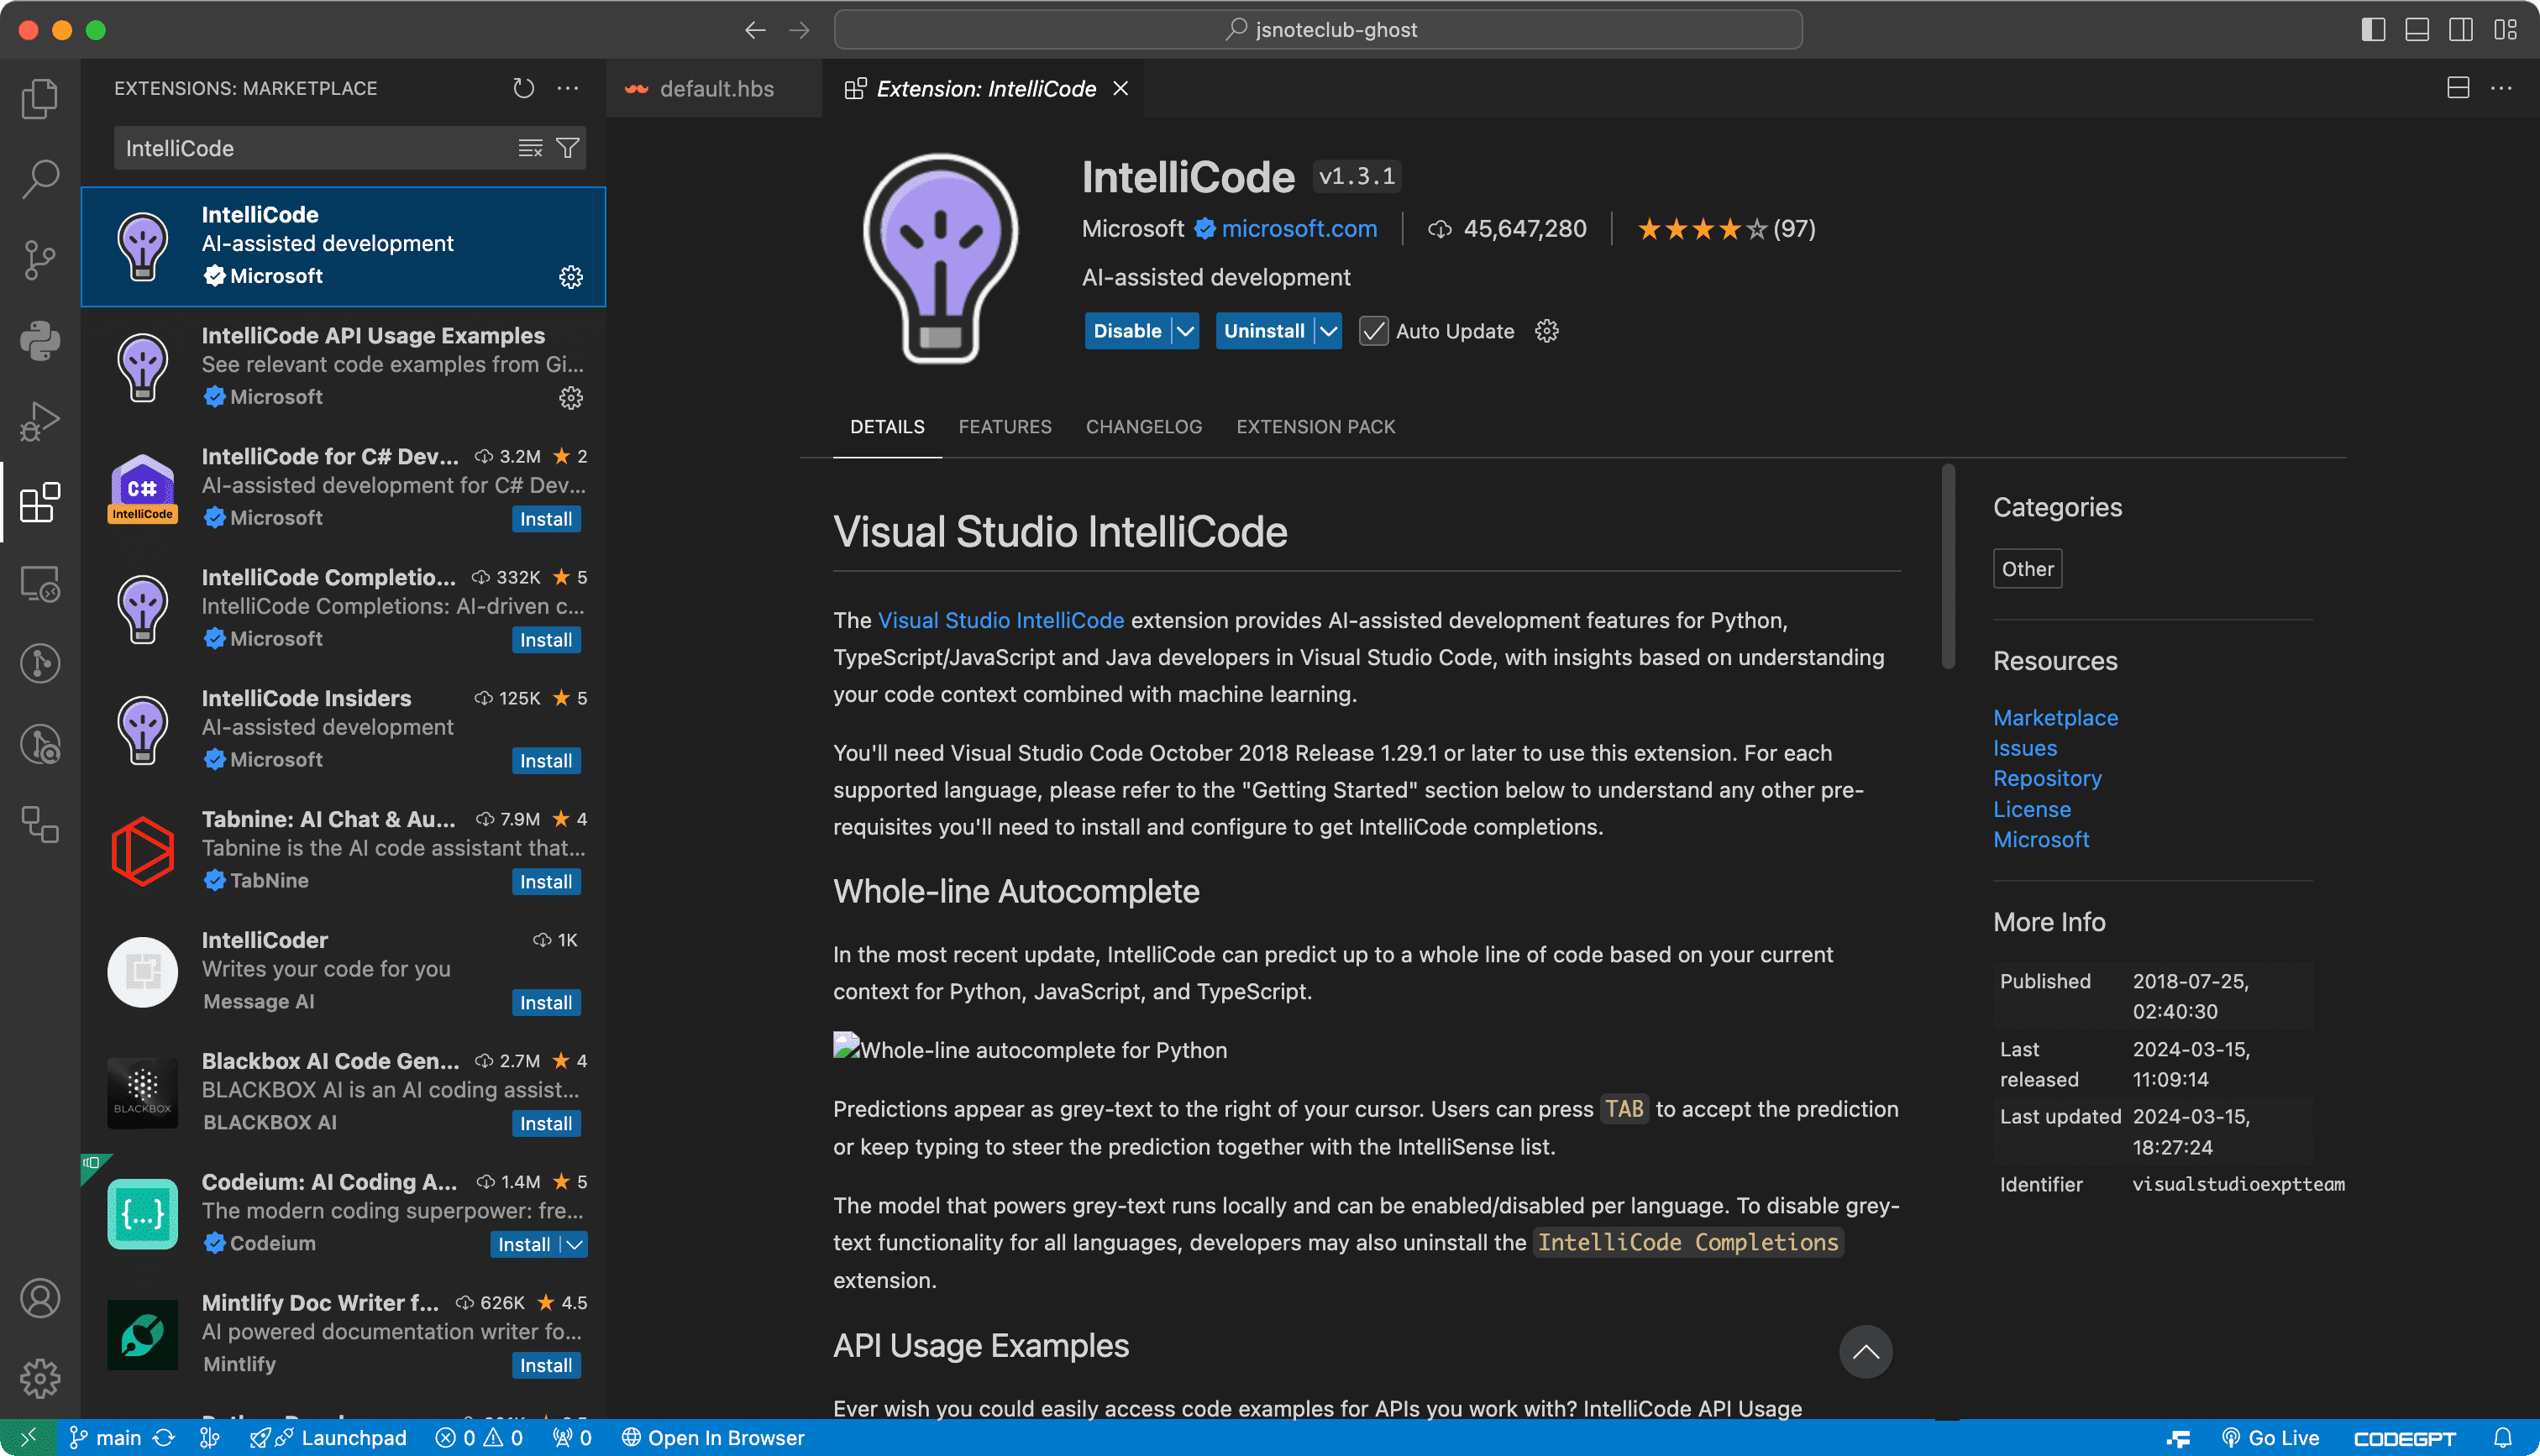The image size is (2540, 1456).
Task: Select IntelliCode Insiders in the list
Action: (x=343, y=729)
